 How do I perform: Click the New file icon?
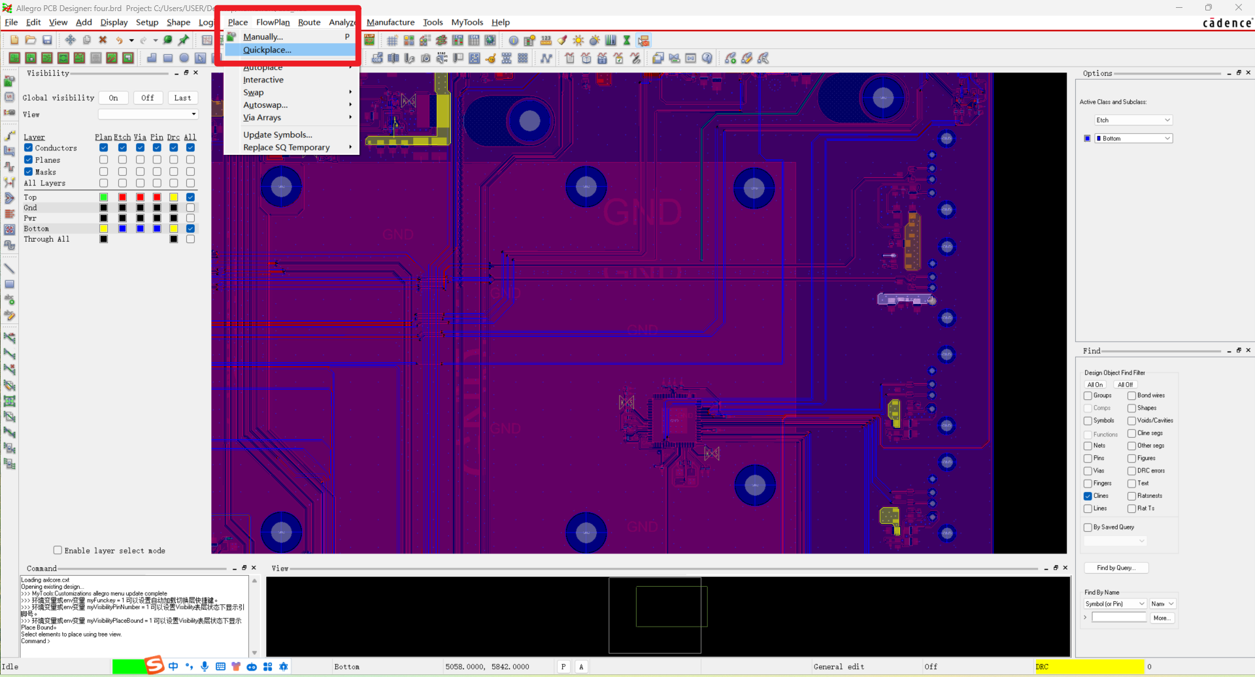click(14, 41)
